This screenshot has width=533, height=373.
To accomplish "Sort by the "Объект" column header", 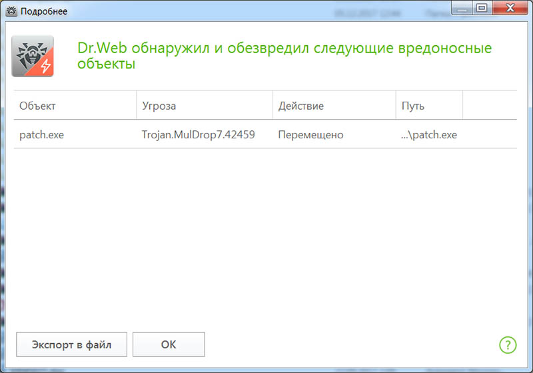I will tap(75, 106).
